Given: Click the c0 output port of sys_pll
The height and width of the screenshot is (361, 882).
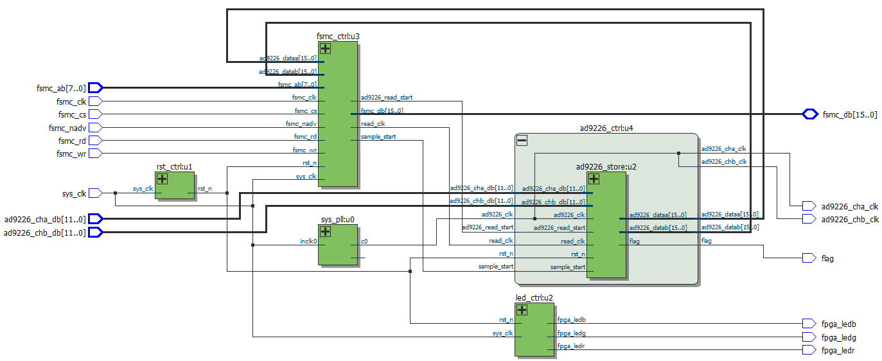Looking at the screenshot, I should [364, 242].
